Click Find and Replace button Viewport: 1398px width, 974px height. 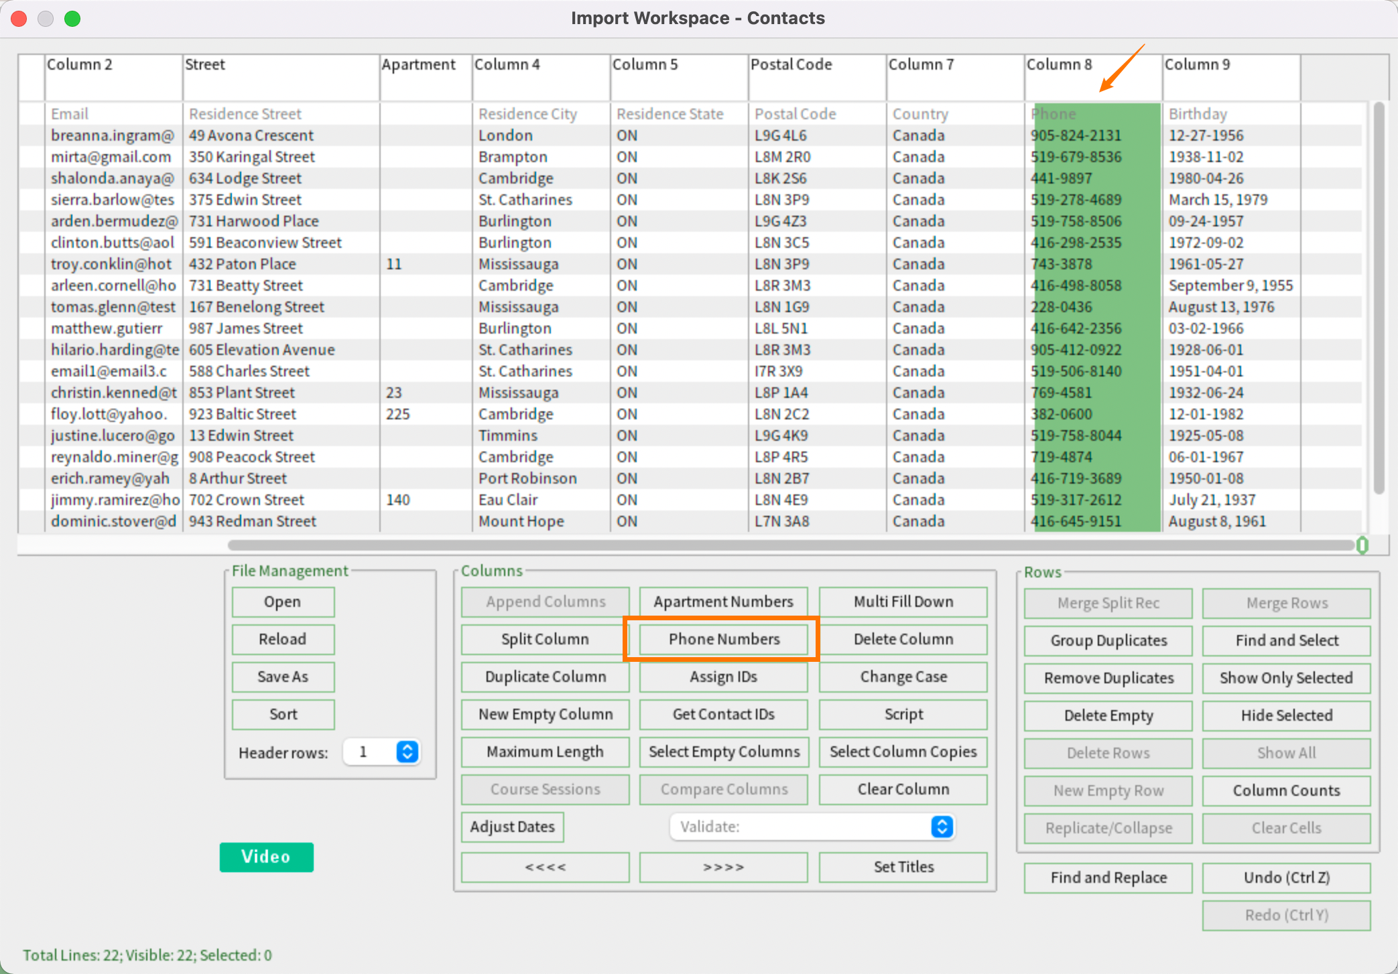1108,878
